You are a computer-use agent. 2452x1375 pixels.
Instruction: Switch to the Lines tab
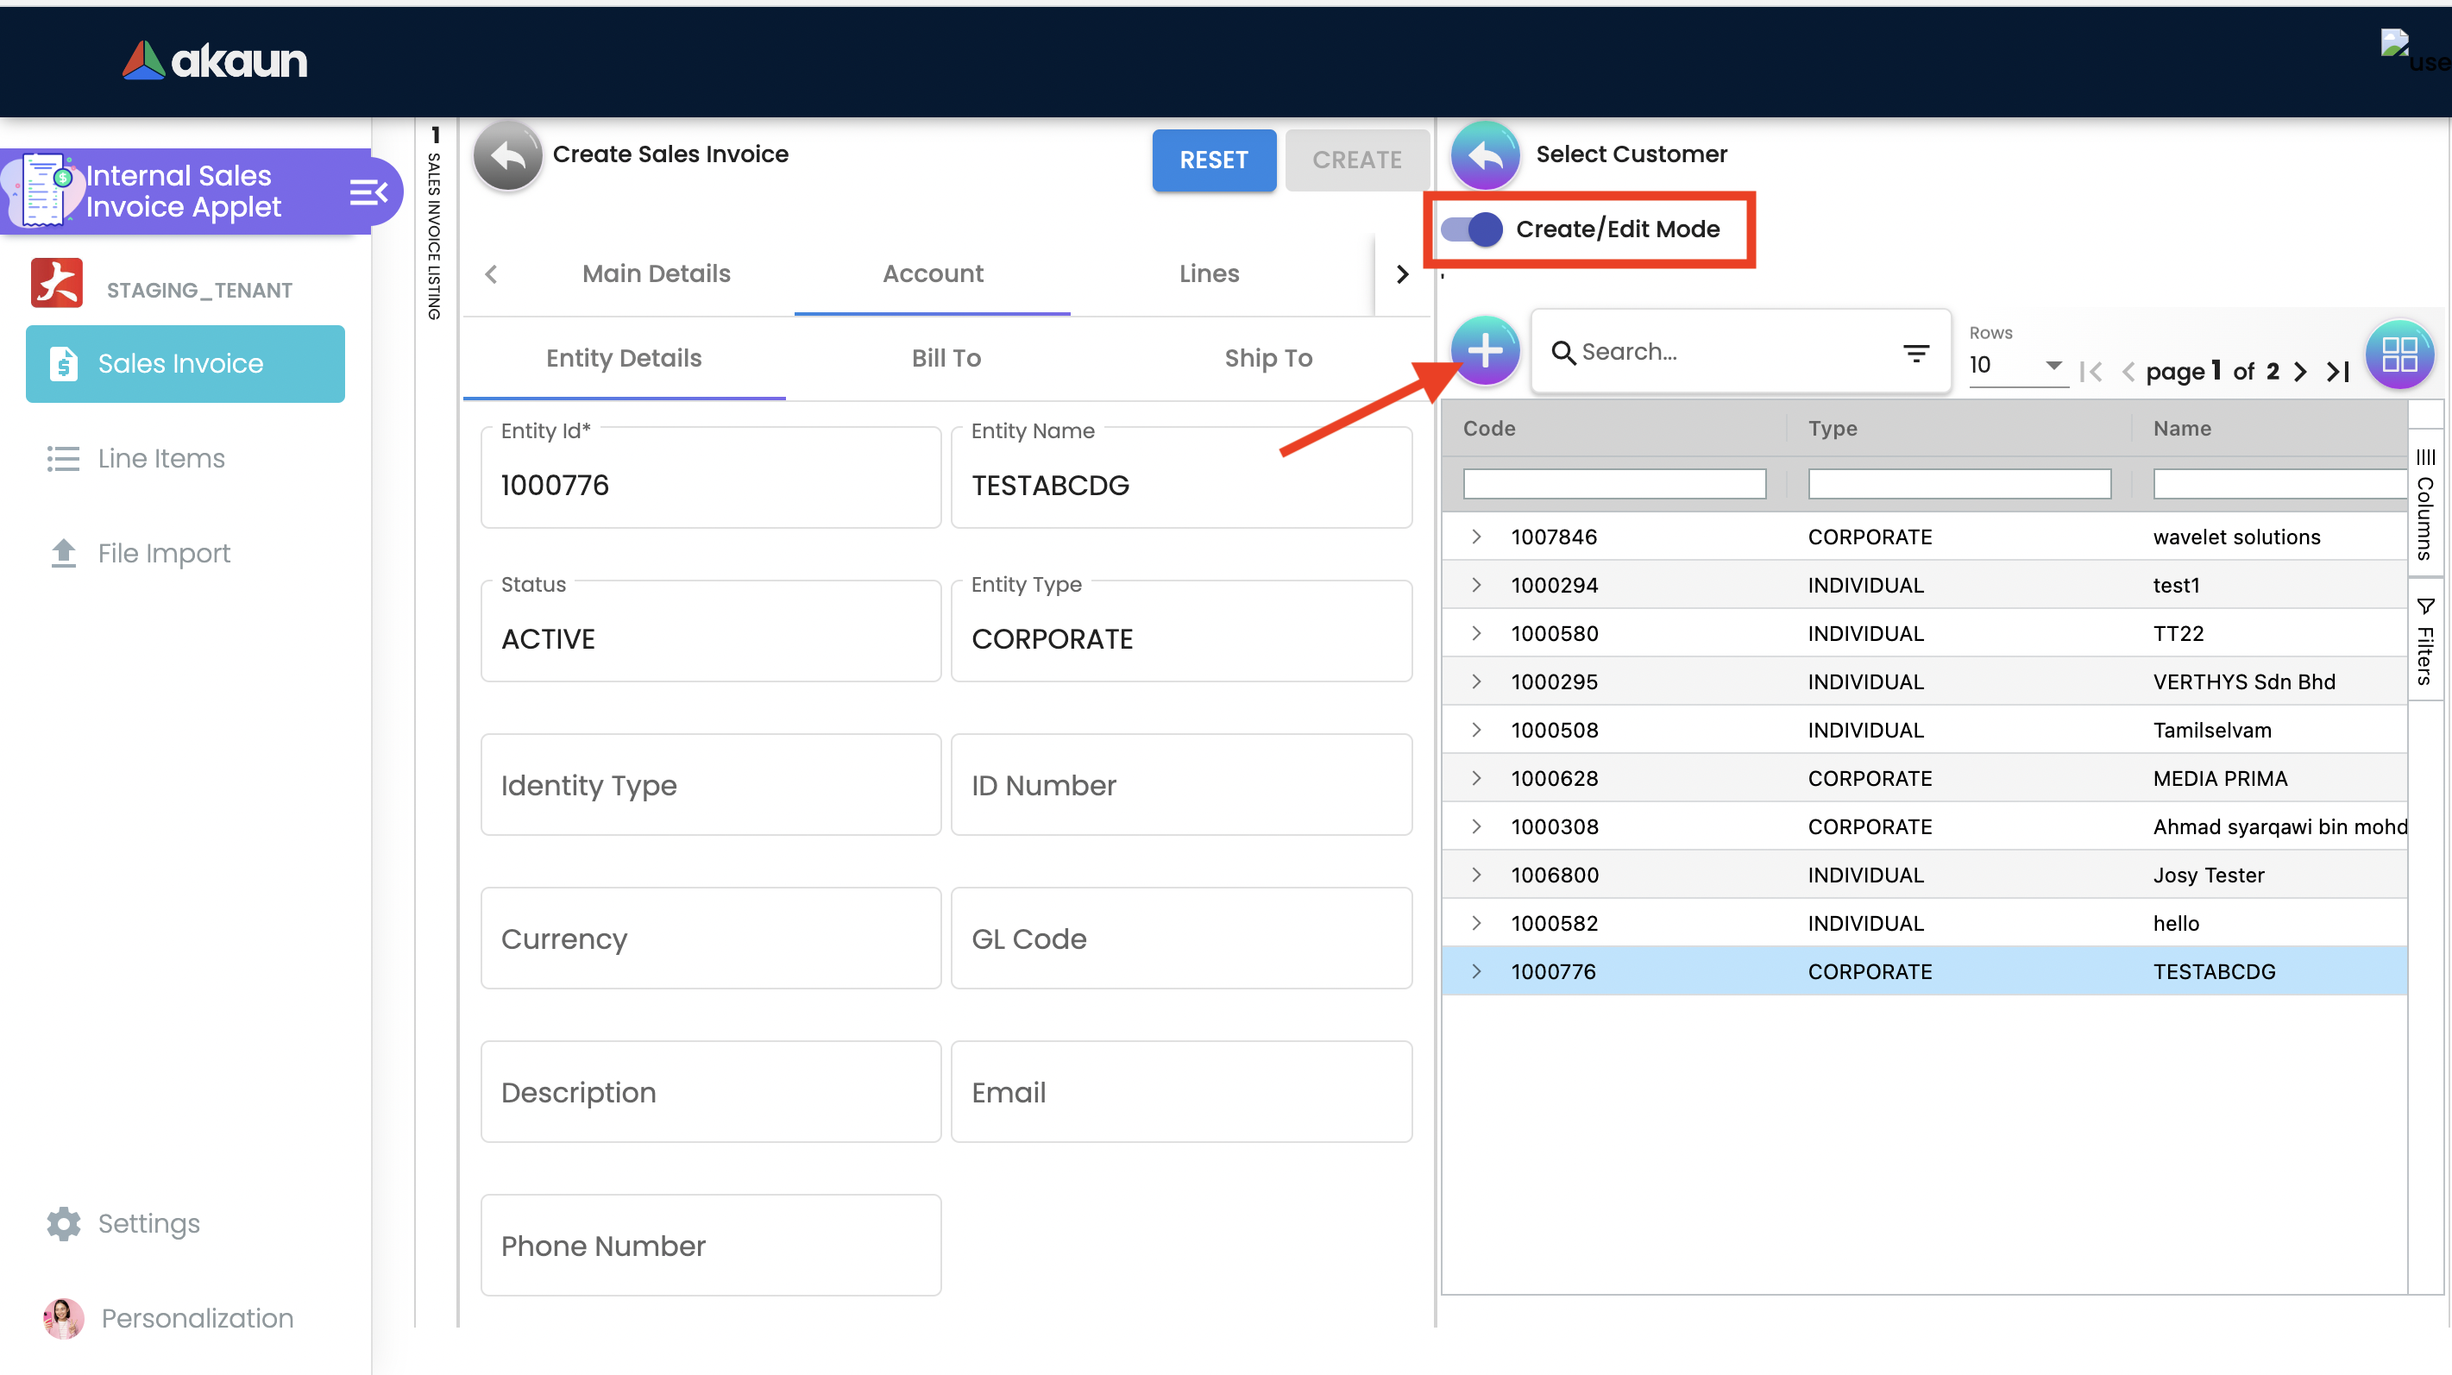point(1208,274)
